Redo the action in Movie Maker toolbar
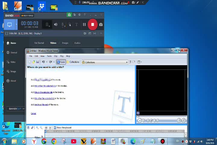 click(x=51, y=62)
